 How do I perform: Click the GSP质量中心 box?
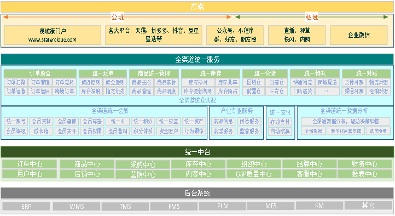[254, 174]
